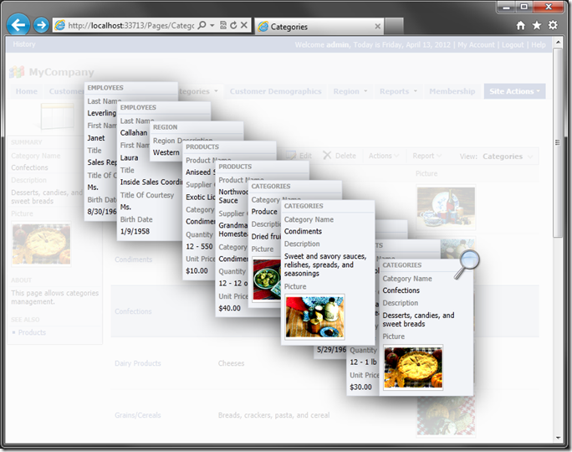Click the summary Confections picture thumbnail

(41, 244)
